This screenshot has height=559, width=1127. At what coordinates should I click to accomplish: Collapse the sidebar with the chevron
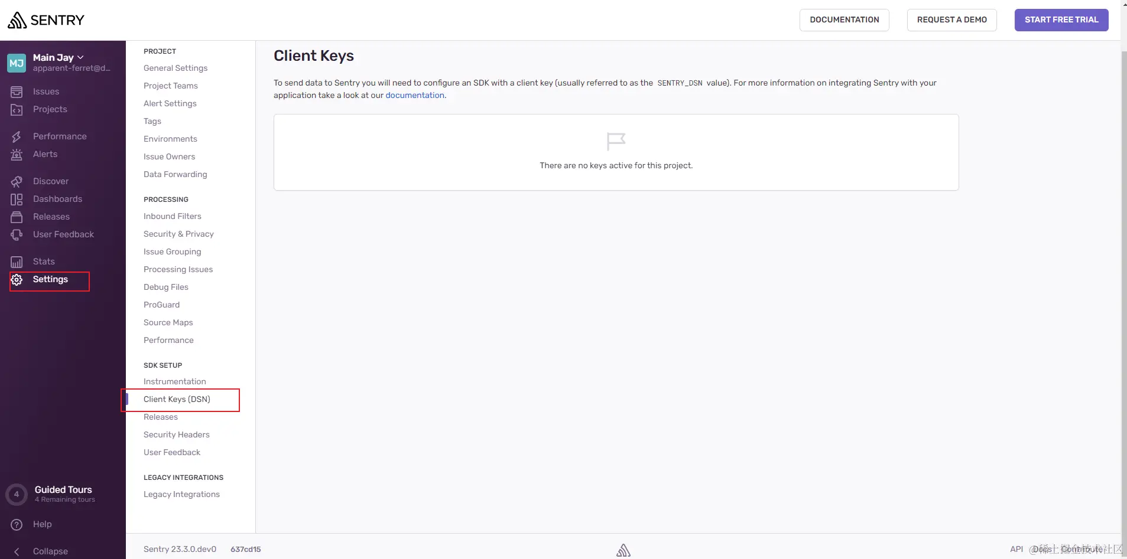pyautogui.click(x=17, y=551)
